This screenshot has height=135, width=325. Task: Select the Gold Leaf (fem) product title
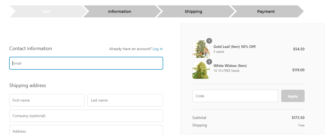[235, 47]
